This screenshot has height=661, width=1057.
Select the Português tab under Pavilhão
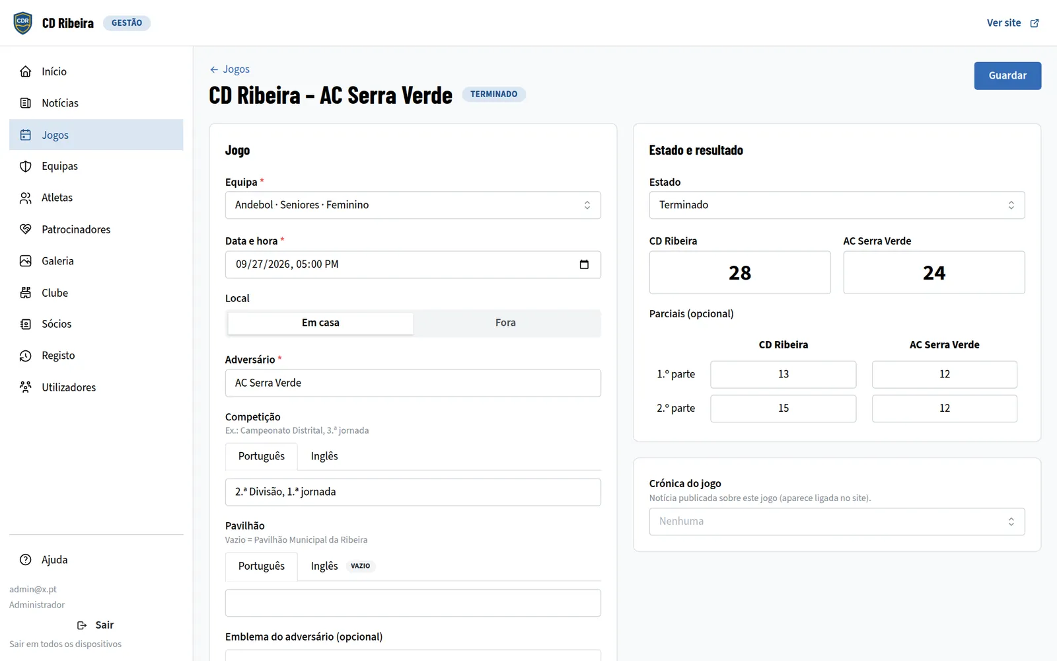tap(262, 566)
